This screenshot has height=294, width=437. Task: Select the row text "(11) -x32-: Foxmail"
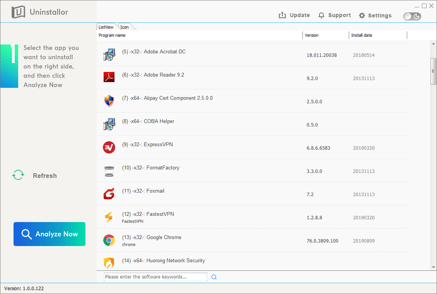pyautogui.click(x=143, y=191)
